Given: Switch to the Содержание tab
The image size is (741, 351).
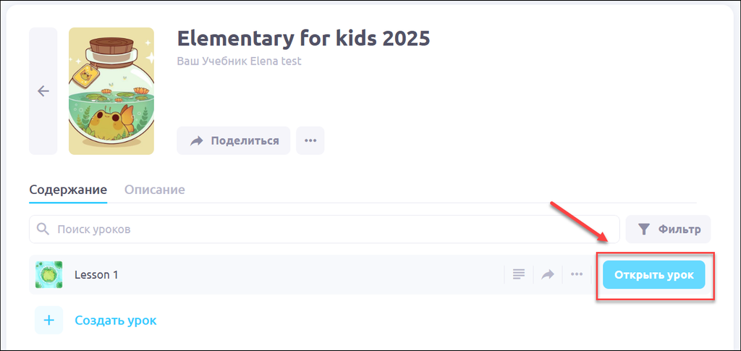Looking at the screenshot, I should pyautogui.click(x=68, y=190).
